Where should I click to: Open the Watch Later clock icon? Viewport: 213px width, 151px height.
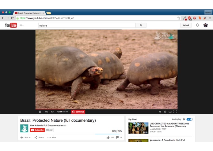(x=160, y=112)
